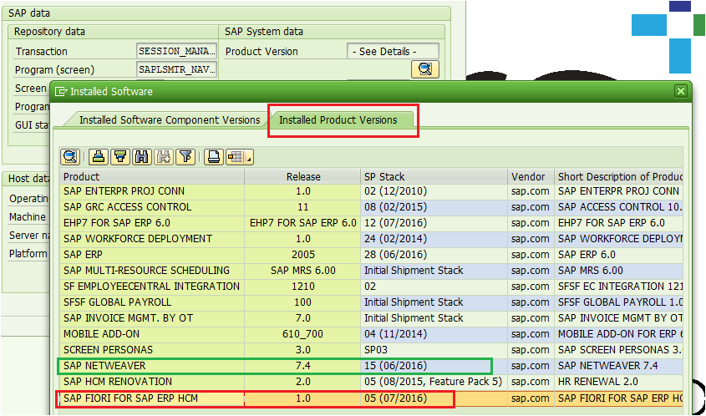Viewport: 706px width, 416px height.
Task: Click SP Stack 05 (07/2016) cell
Action: [434, 398]
